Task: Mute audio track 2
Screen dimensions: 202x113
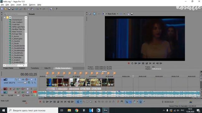Action: [28, 89]
